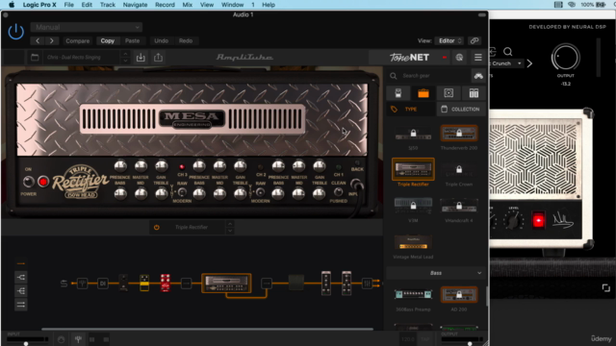Click the Neural DSP search magnifier icon

point(507,51)
